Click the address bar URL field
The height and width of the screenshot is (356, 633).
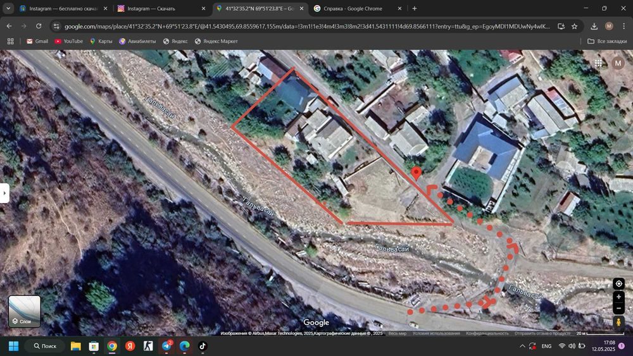[307, 26]
